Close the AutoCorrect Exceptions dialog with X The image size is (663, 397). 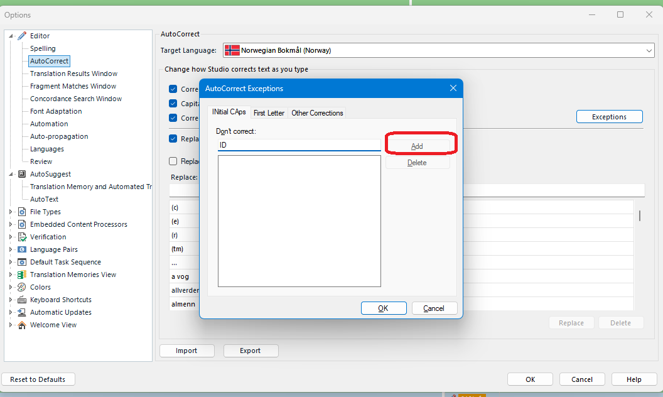(x=453, y=88)
